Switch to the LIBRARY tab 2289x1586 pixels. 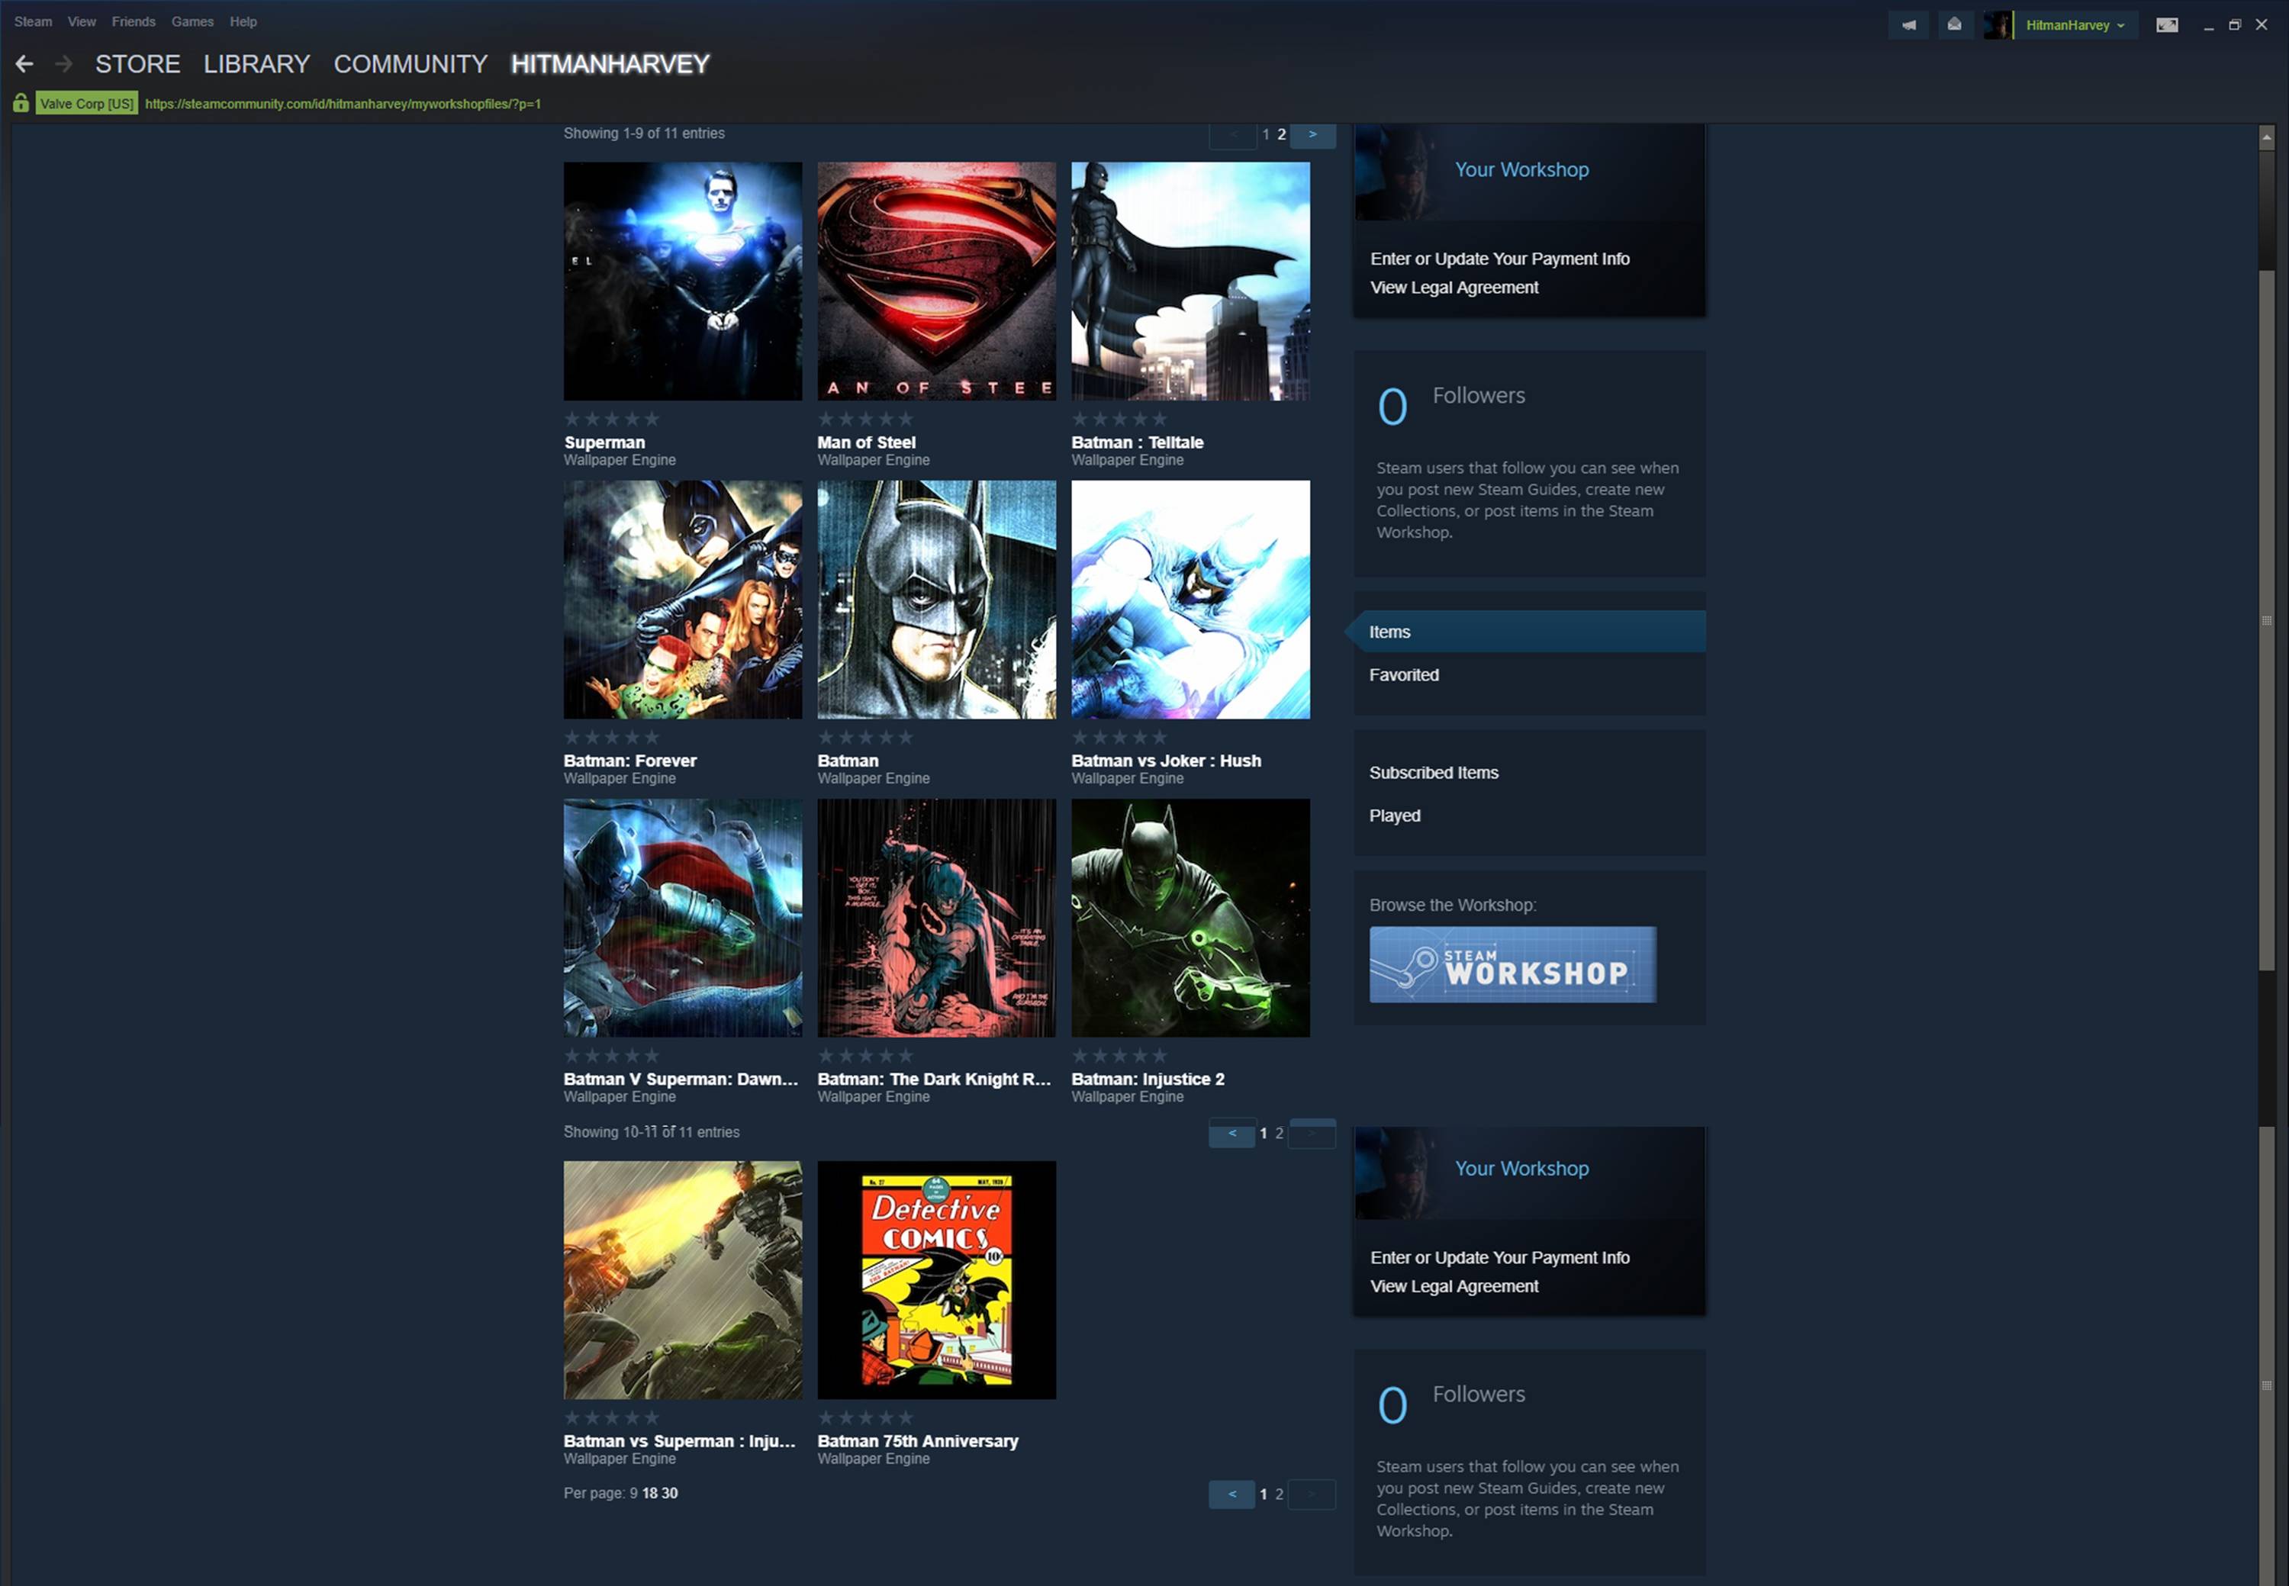(x=256, y=65)
